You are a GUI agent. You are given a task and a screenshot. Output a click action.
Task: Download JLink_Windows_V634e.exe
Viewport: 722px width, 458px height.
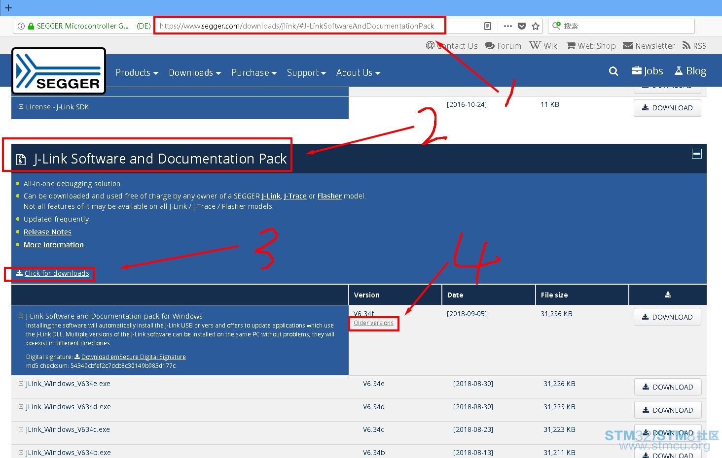tap(668, 387)
